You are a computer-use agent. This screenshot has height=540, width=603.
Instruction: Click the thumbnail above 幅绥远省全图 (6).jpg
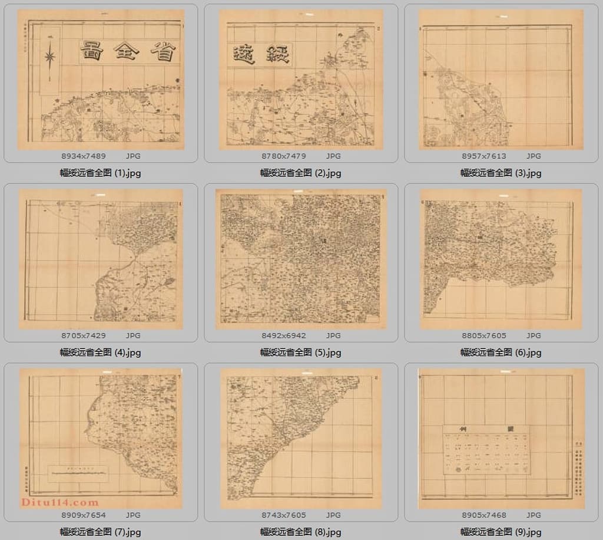501,259
